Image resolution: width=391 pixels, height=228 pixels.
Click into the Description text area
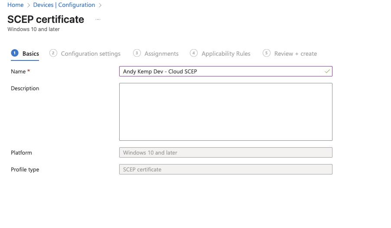pos(226,112)
